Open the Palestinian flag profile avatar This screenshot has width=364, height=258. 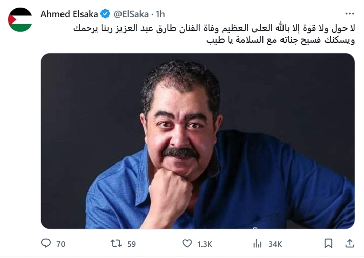[20, 19]
